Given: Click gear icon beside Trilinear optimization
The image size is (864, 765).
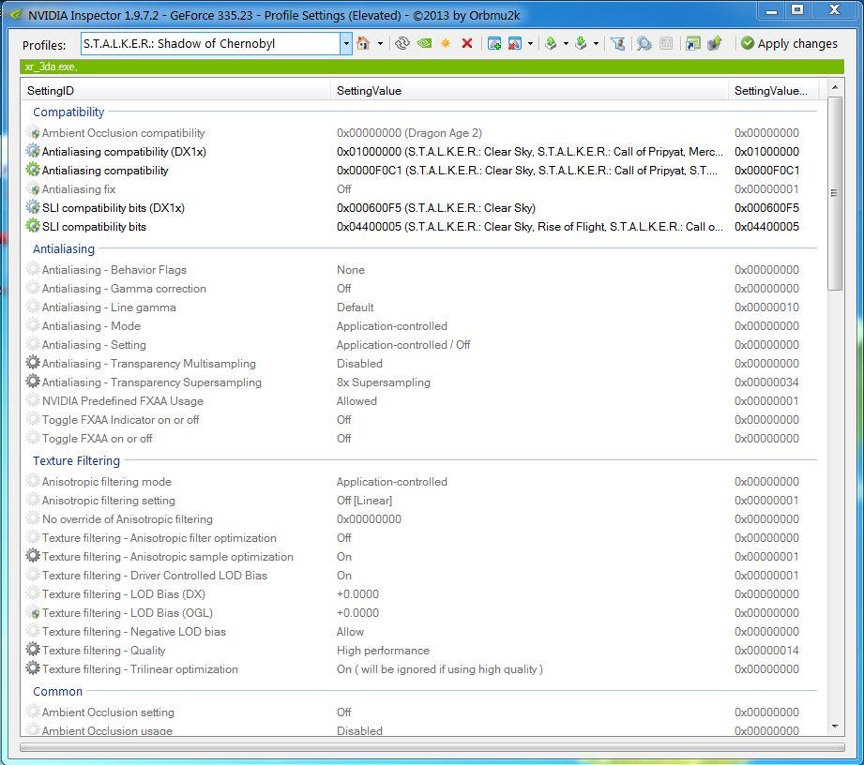Looking at the screenshot, I should (33, 668).
